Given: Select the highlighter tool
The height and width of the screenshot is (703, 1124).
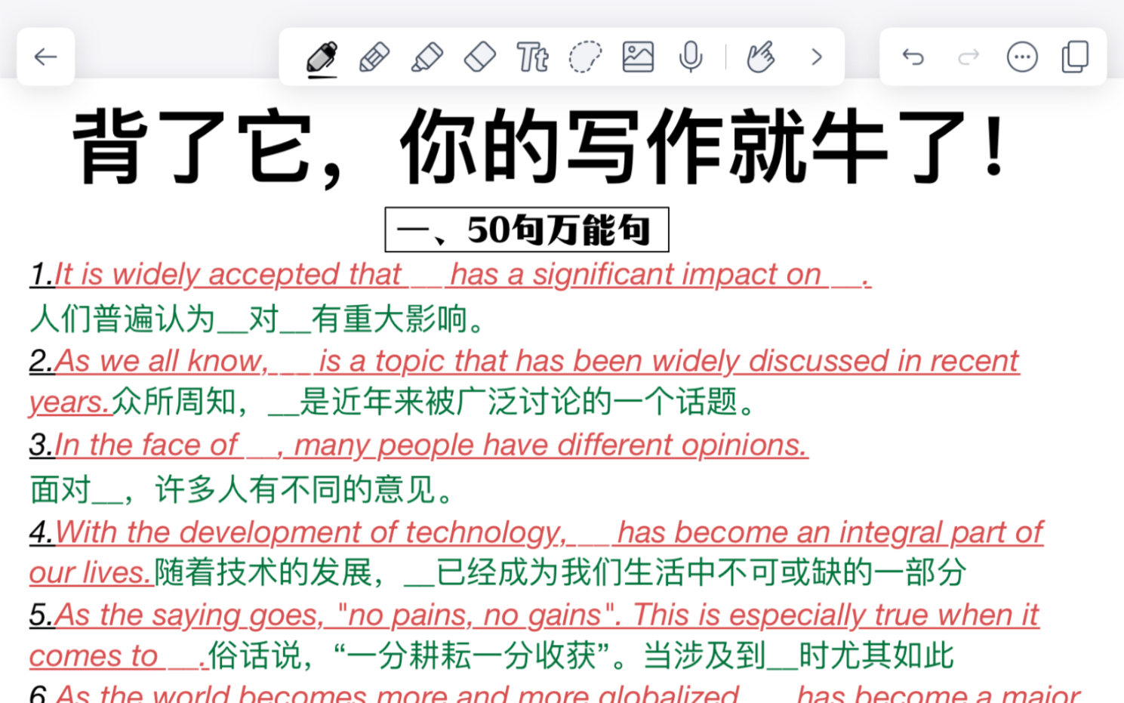Looking at the screenshot, I should click(427, 57).
